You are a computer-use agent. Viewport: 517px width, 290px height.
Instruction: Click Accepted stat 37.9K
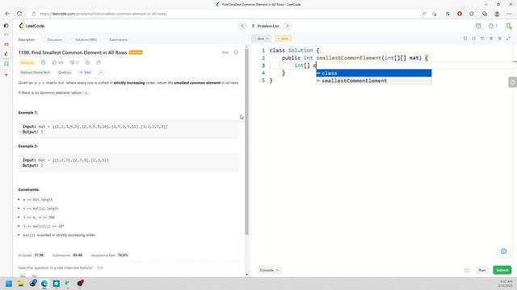click(31, 255)
